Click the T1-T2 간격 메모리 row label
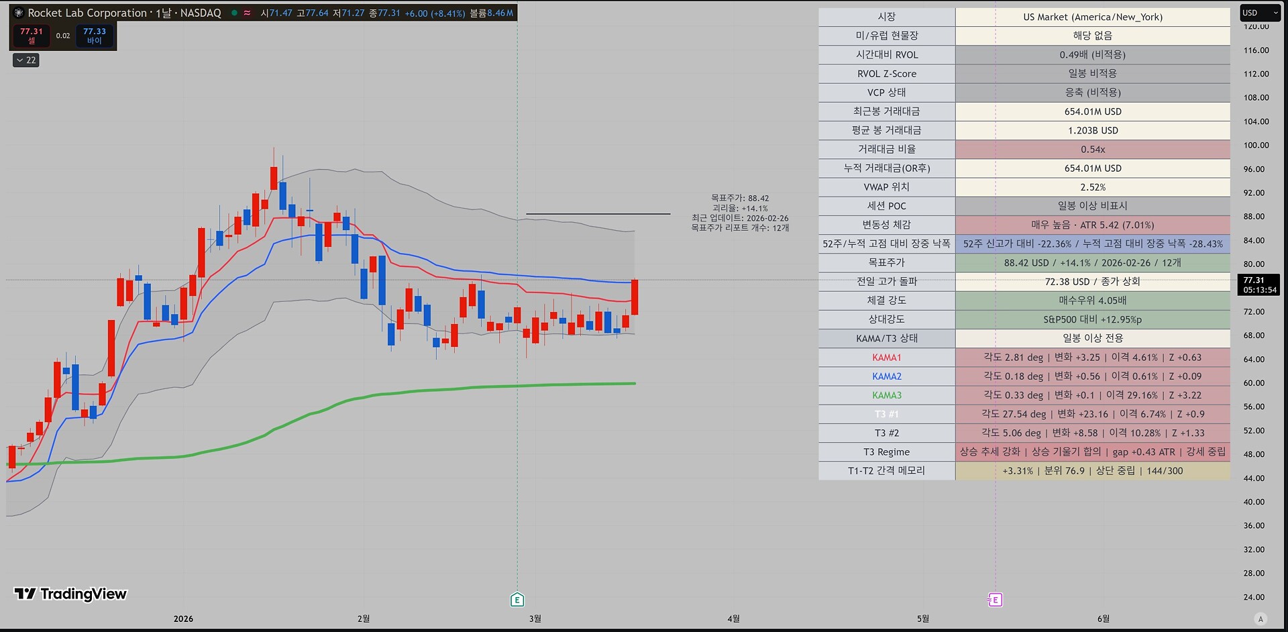 point(887,471)
